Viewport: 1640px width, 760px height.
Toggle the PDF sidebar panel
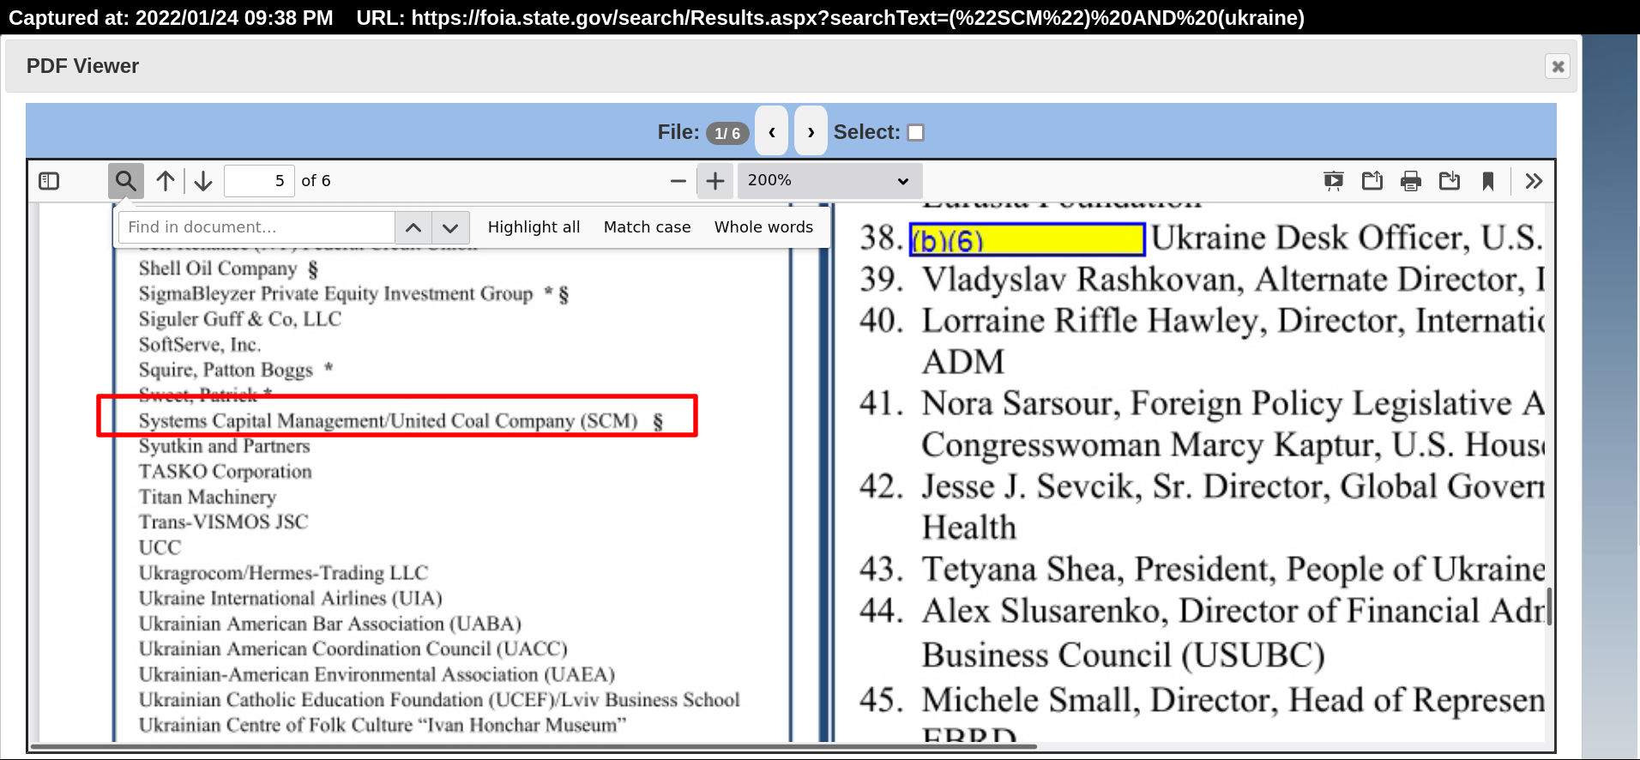49,181
